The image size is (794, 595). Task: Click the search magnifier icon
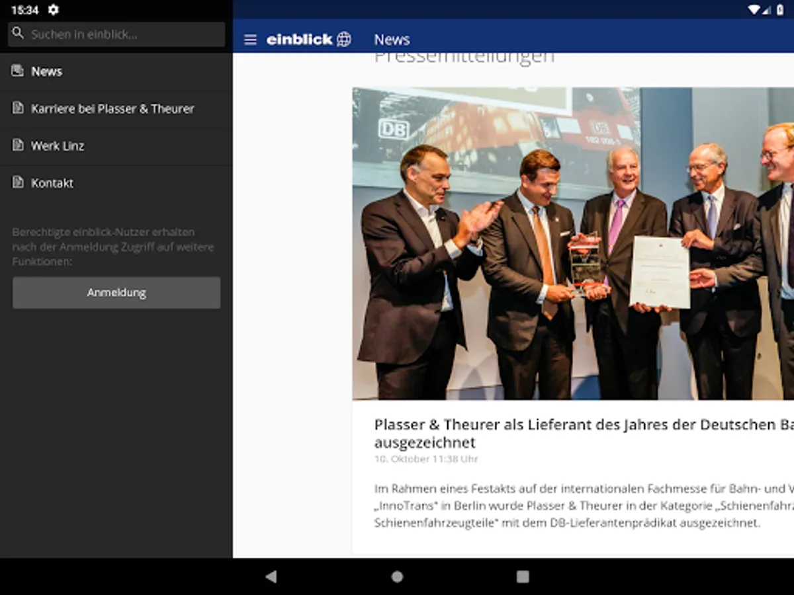pos(18,33)
